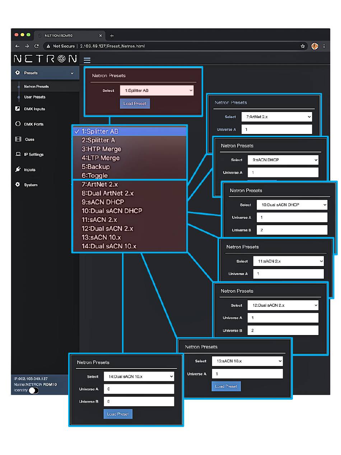This screenshot has height=455, width=341.
Task: Click the IP Settings laptop icon
Action: pyautogui.click(x=18, y=154)
